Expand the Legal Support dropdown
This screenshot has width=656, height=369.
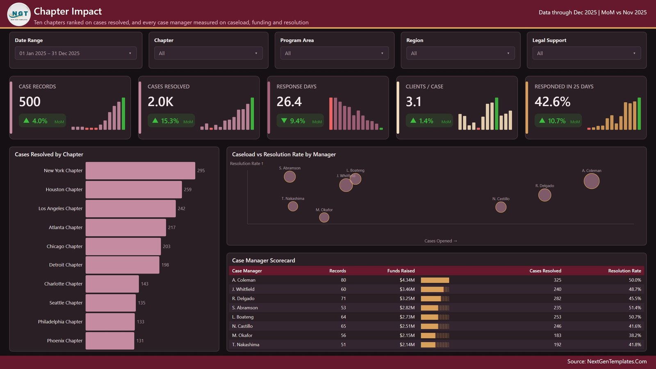pyautogui.click(x=587, y=53)
